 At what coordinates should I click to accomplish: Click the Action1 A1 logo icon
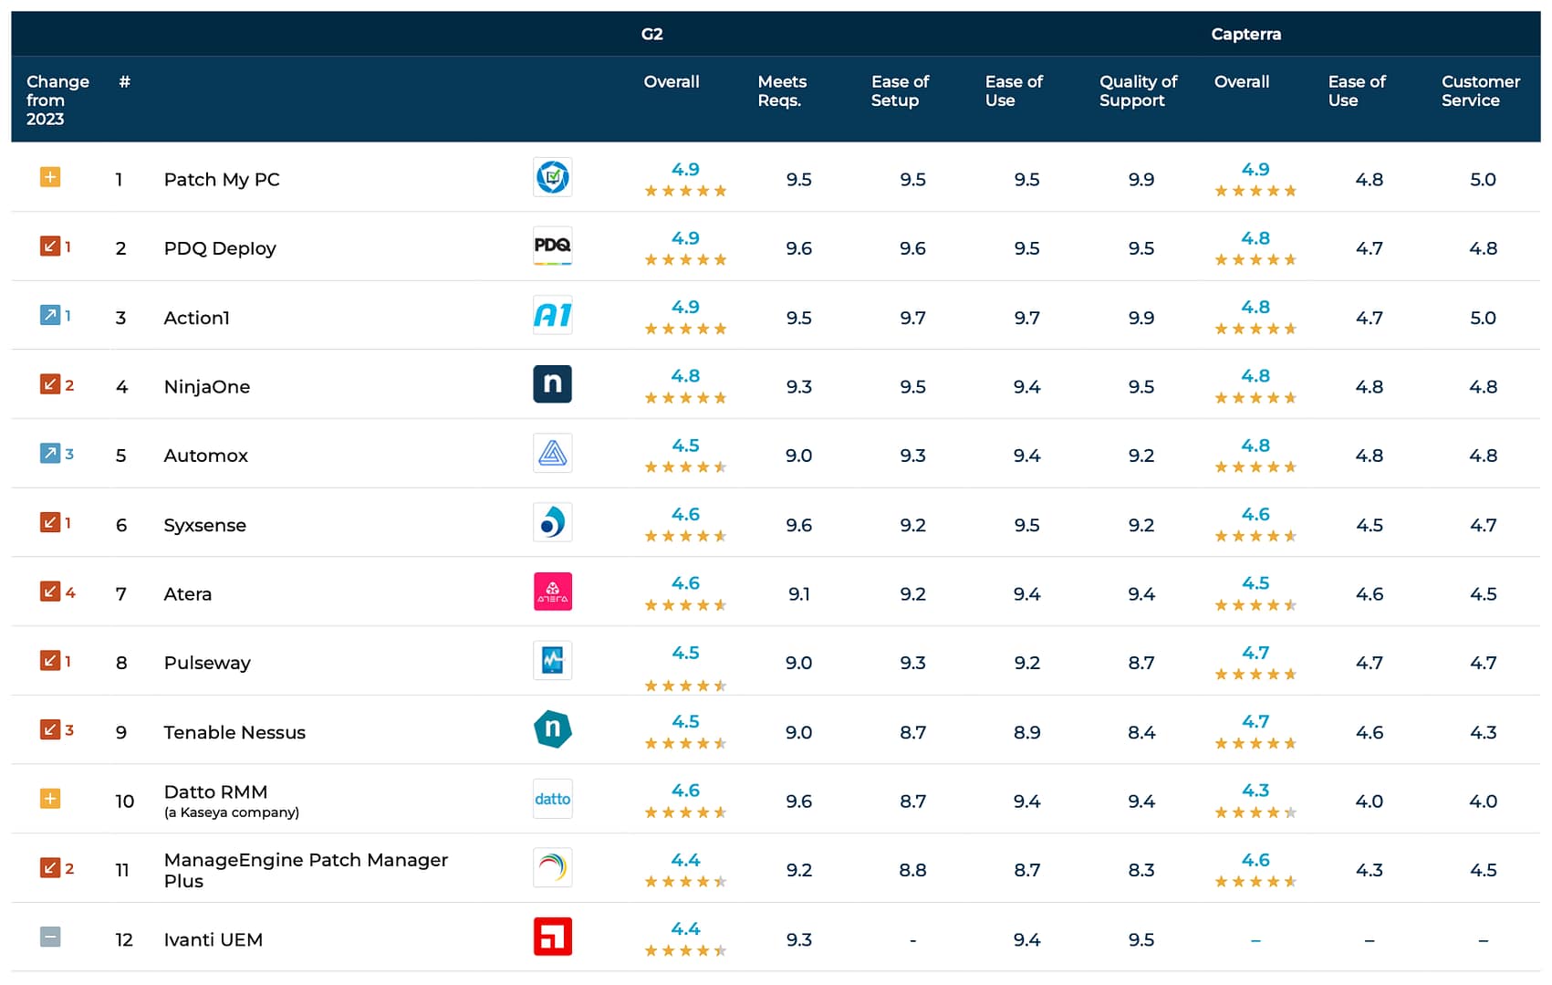(x=552, y=316)
